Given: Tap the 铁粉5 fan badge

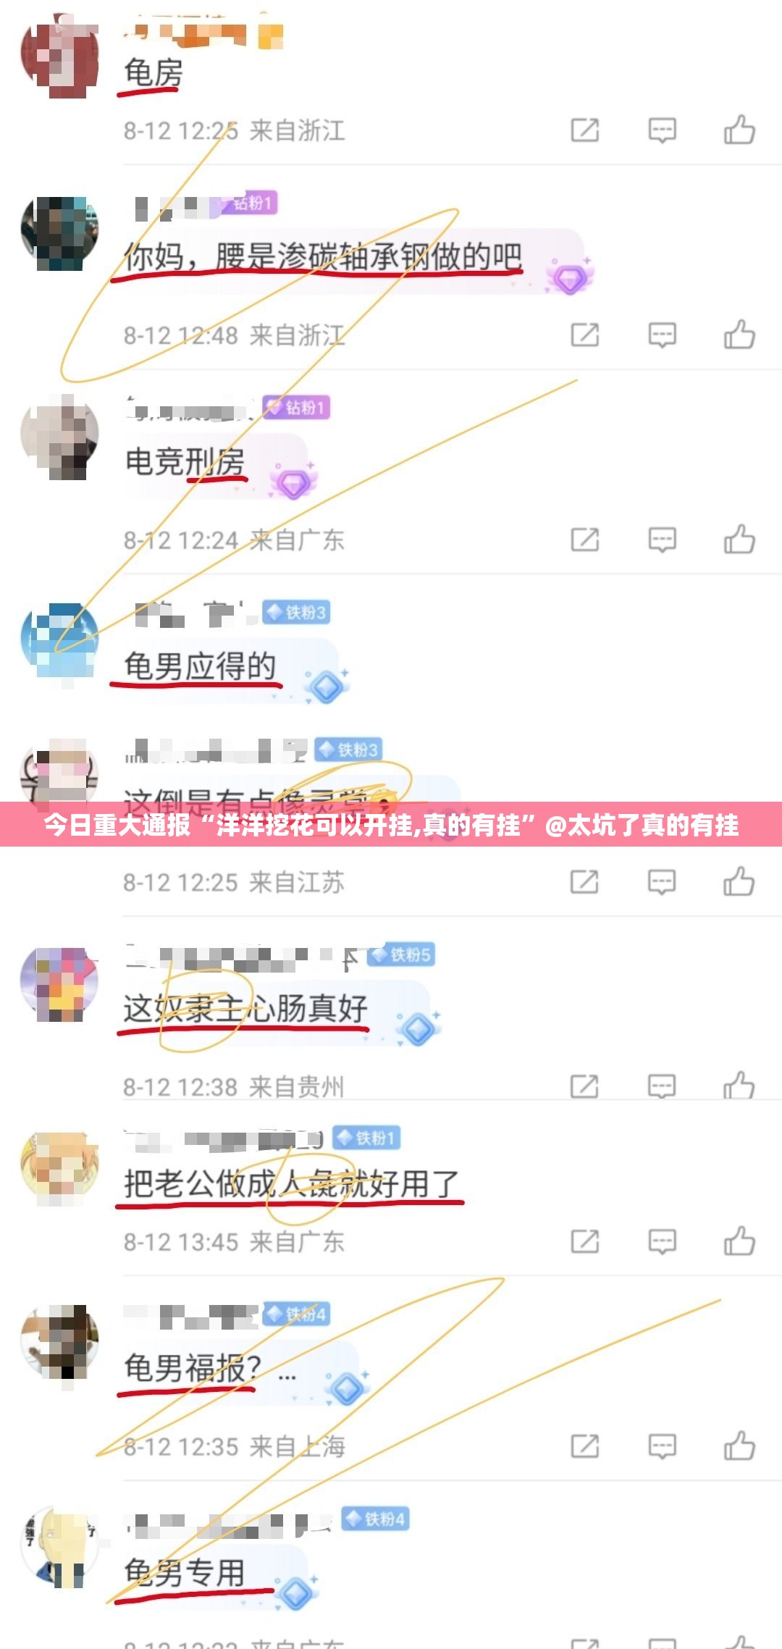Looking at the screenshot, I should click(x=401, y=955).
